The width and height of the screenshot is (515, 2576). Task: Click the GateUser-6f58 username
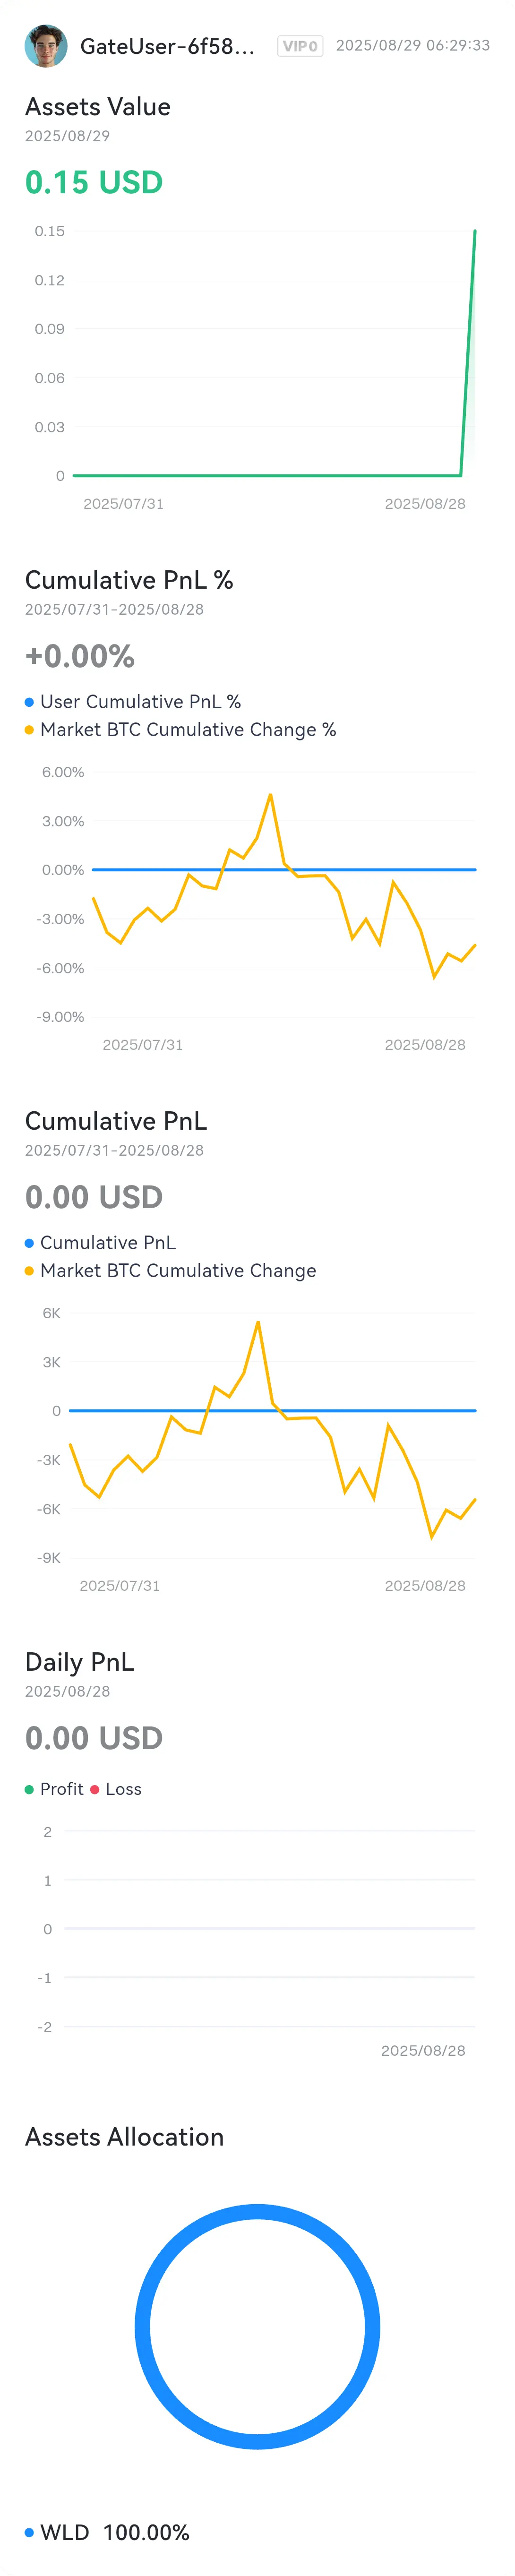click(167, 46)
